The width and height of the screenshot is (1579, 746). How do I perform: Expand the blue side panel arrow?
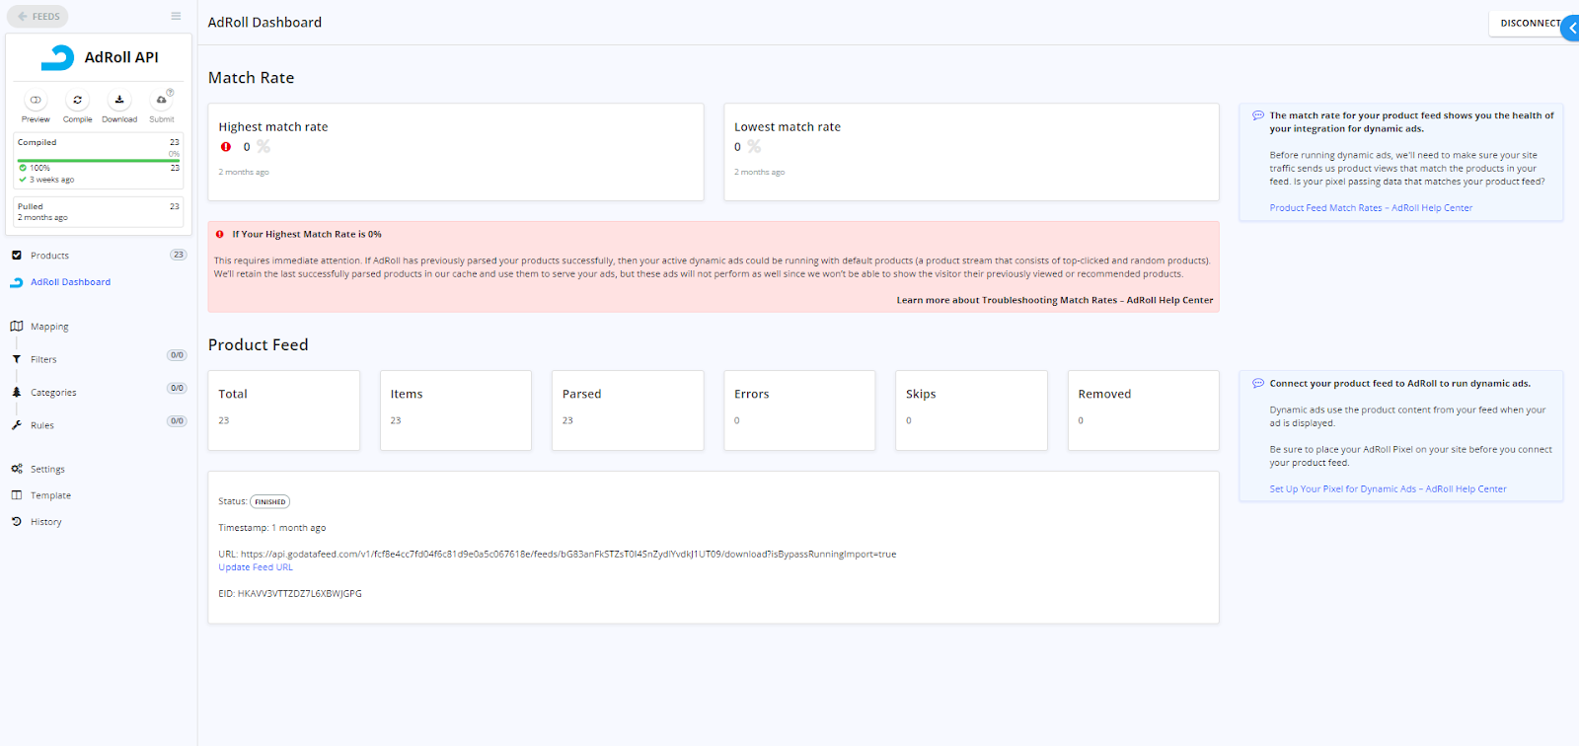pos(1571,29)
